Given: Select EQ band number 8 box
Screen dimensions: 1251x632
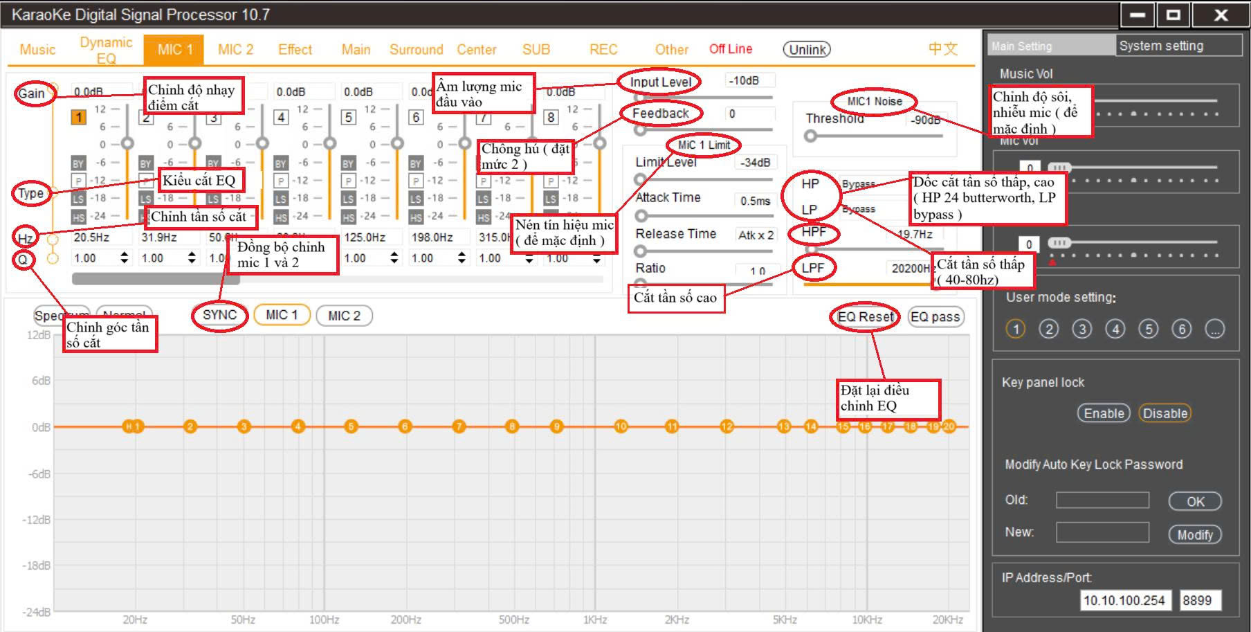Looking at the screenshot, I should [x=551, y=117].
